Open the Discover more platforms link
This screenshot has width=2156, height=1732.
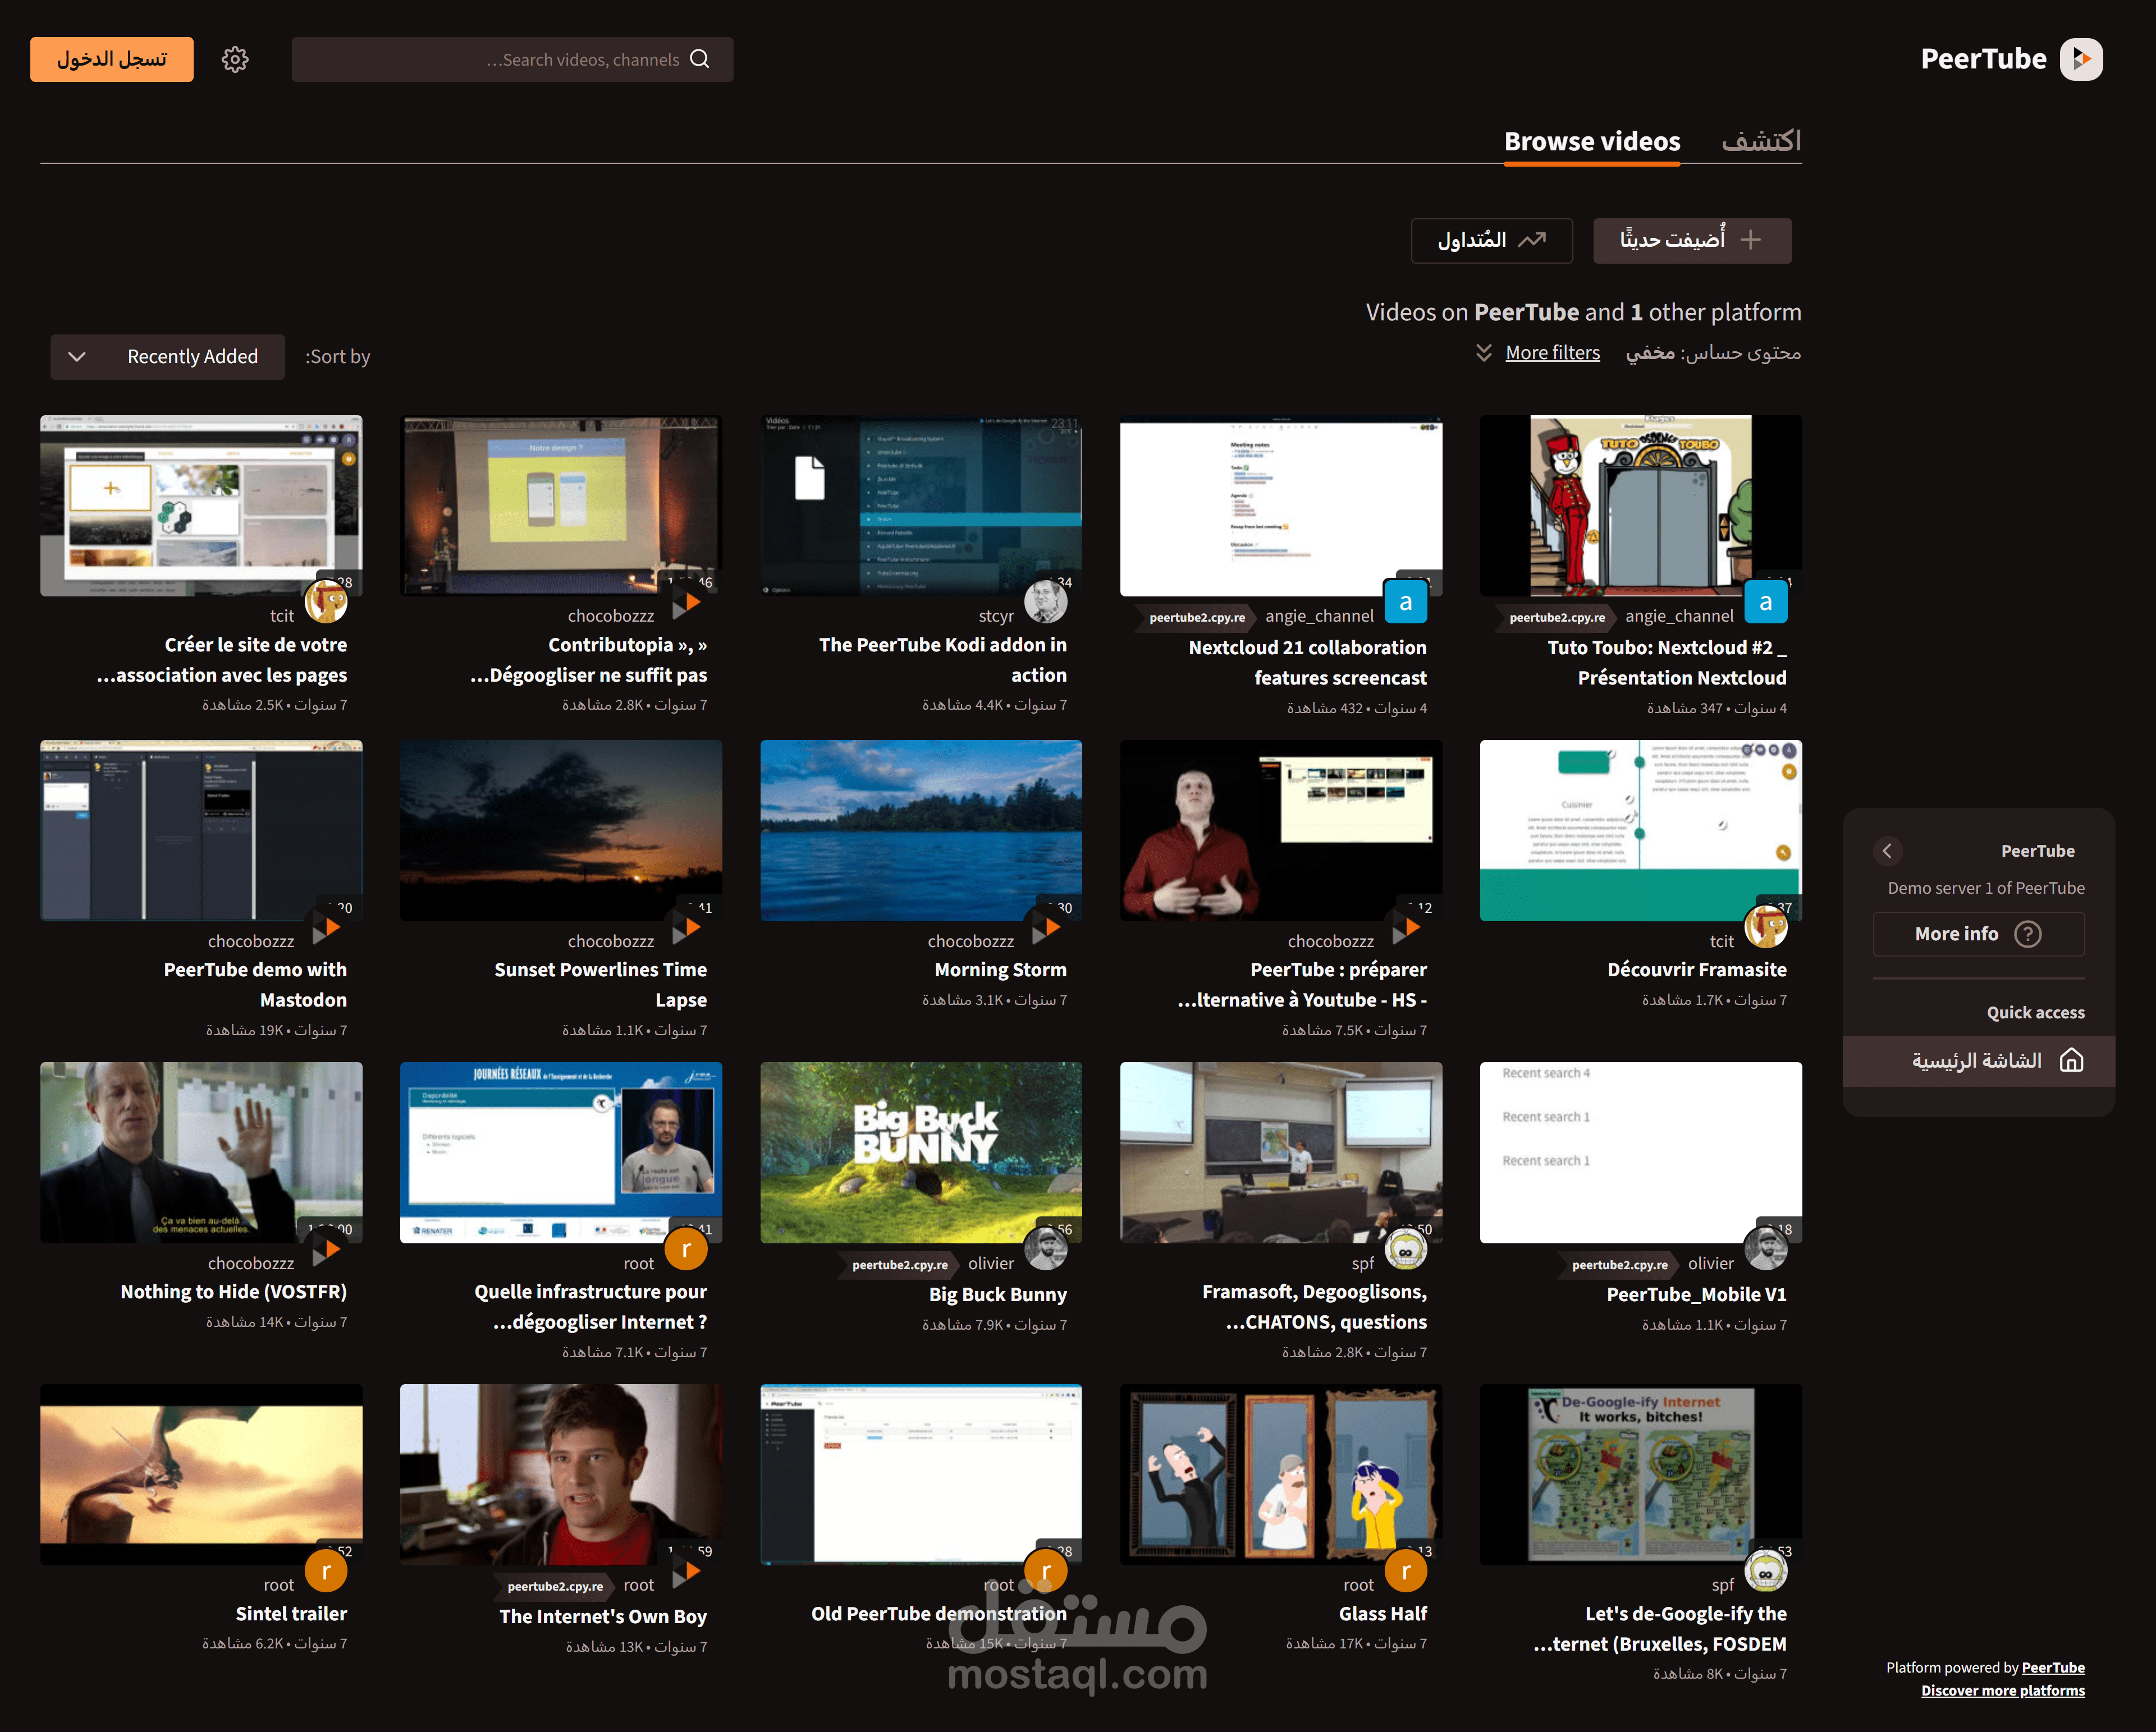(2002, 1690)
